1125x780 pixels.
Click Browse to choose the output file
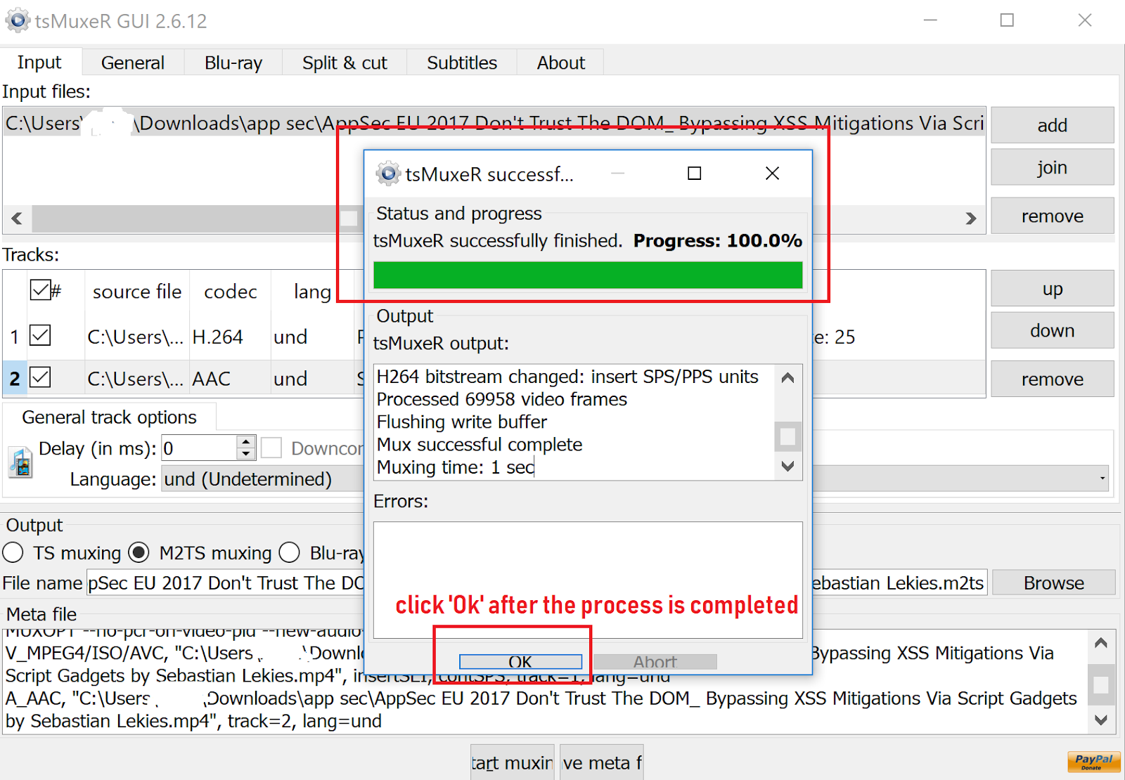click(1054, 583)
